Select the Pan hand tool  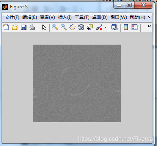72,27
